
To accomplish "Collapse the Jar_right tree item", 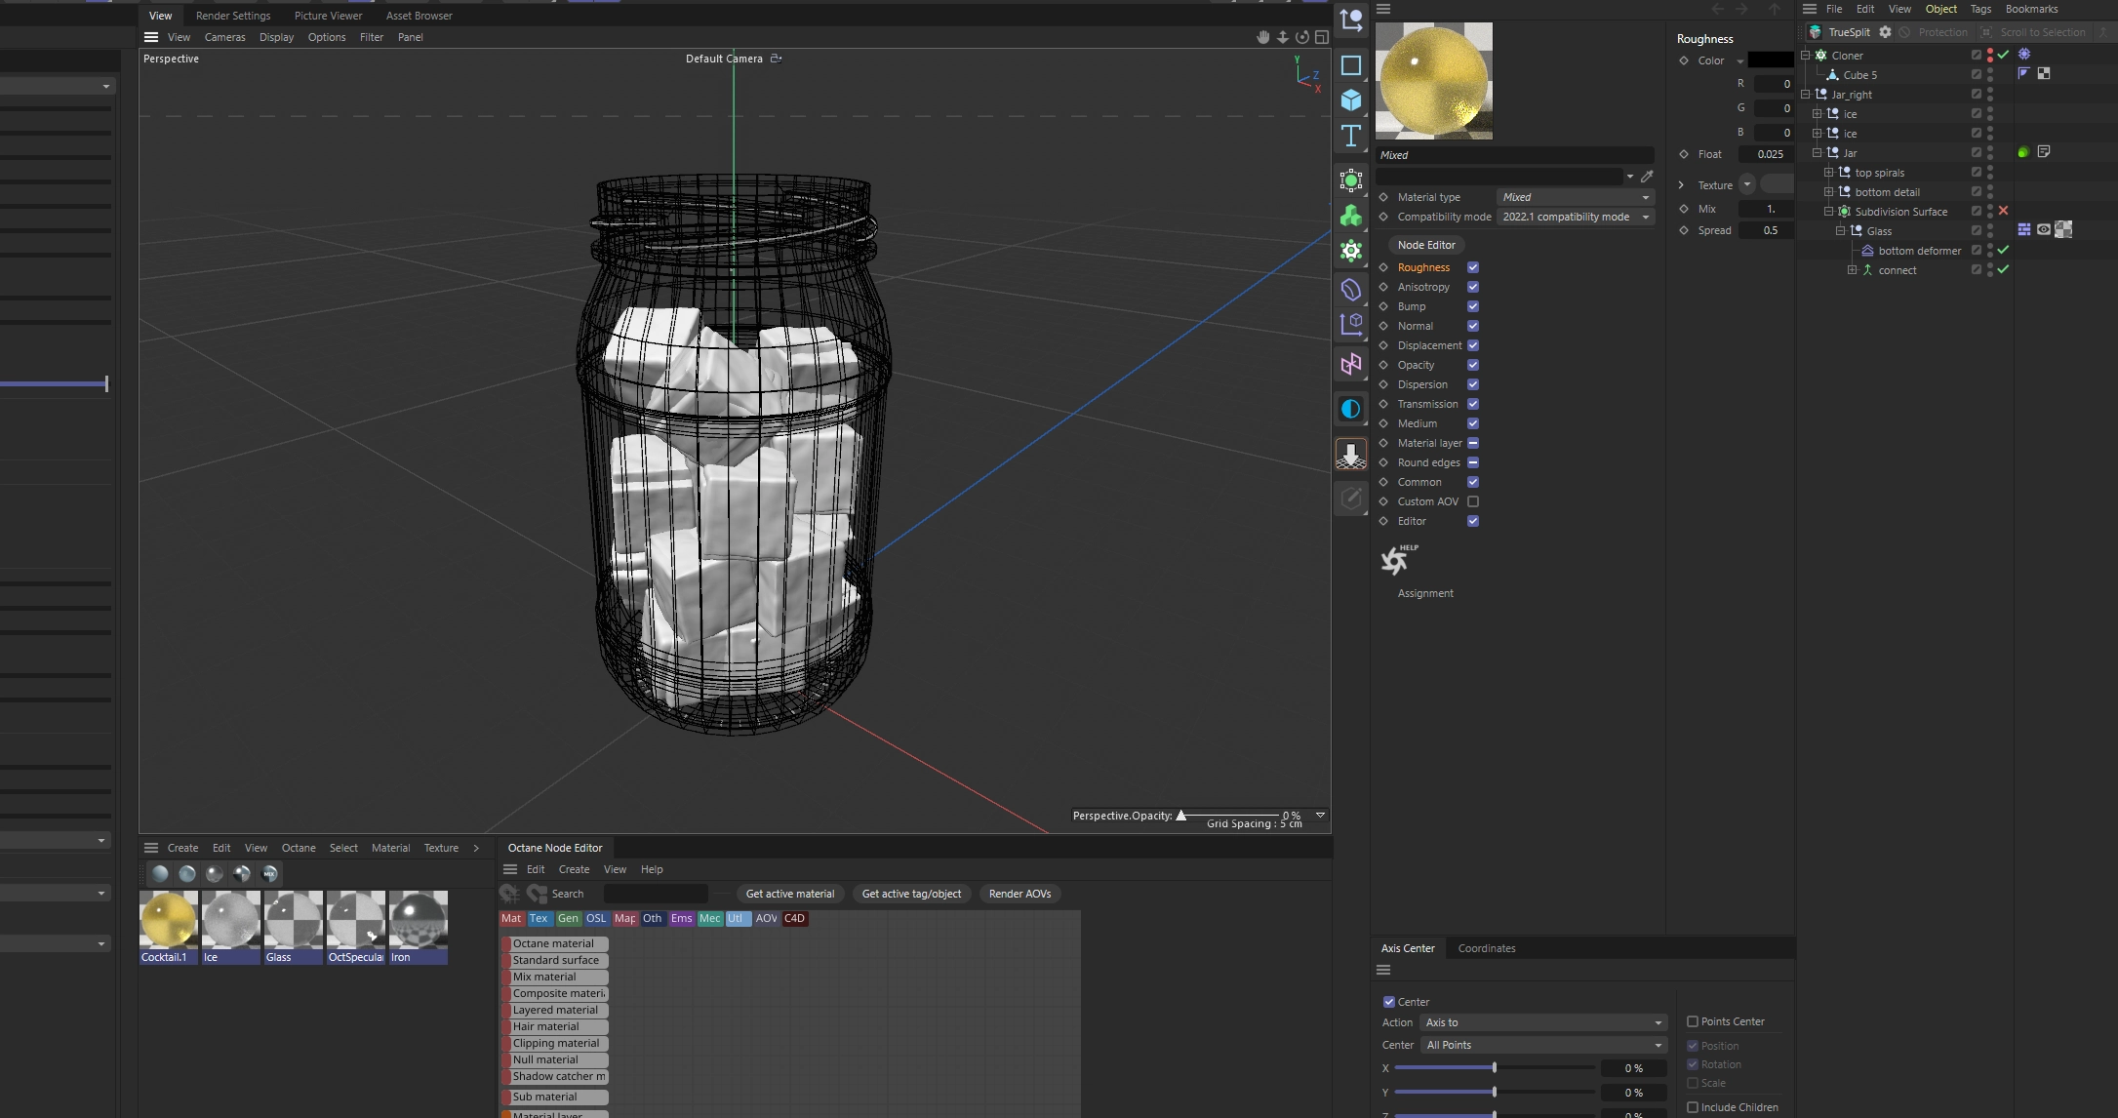I will tap(1806, 95).
